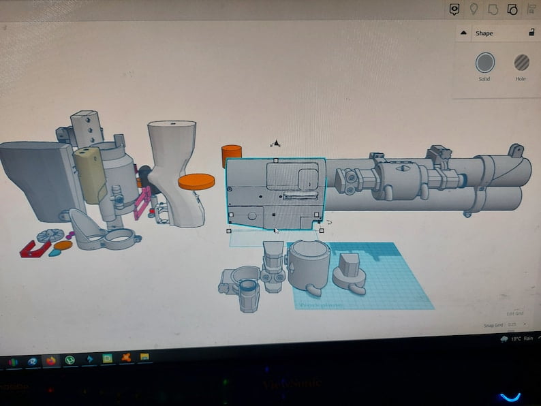The width and height of the screenshot is (541, 406).
Task: Open Firefox from the taskbar
Action: click(51, 360)
